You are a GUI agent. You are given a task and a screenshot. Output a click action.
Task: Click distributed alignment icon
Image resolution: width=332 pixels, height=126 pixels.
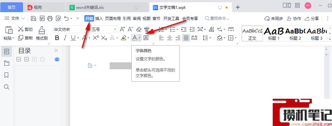click(194, 38)
